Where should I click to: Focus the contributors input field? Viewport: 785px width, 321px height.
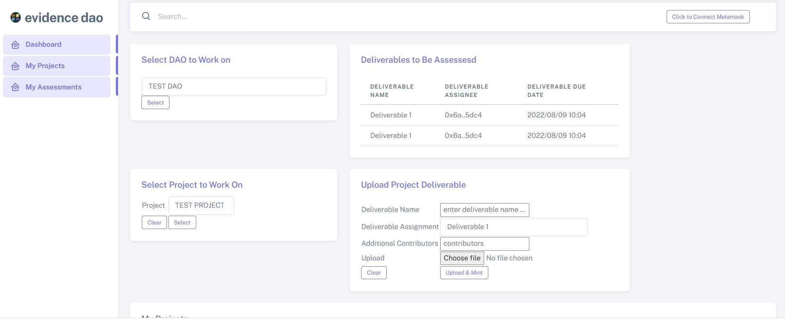pos(485,244)
